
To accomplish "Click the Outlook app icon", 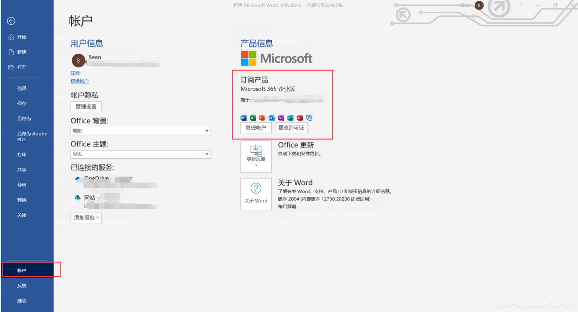I will pos(272,118).
